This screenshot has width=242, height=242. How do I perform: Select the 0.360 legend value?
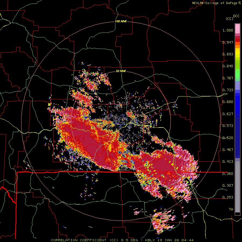[228, 174]
